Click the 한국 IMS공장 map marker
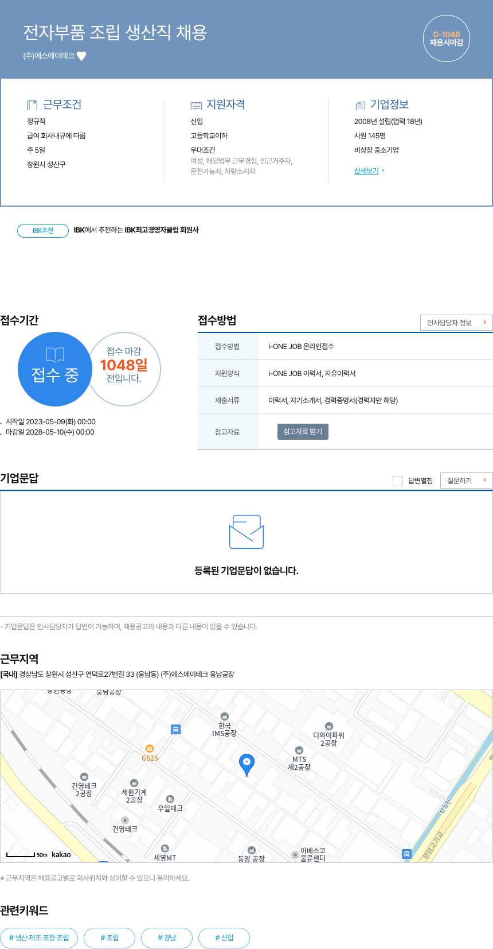The width and height of the screenshot is (493, 949). coord(225,716)
